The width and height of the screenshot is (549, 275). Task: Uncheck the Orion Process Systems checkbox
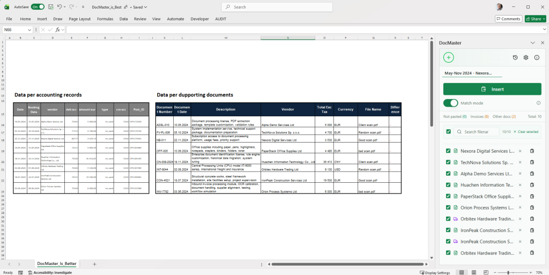click(448, 207)
